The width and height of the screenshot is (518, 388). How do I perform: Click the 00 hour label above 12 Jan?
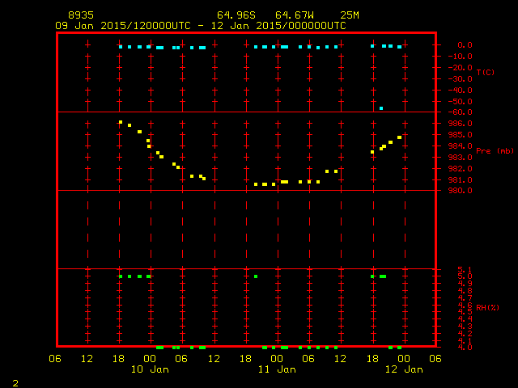coord(404,358)
